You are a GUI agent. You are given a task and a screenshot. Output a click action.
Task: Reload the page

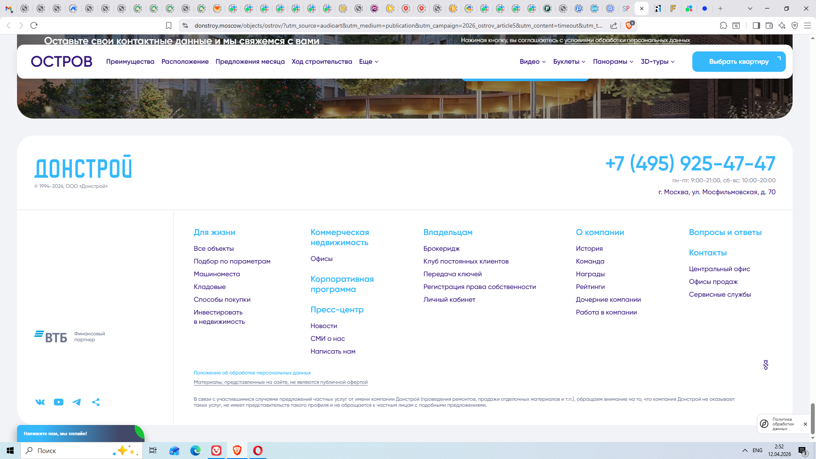34,25
